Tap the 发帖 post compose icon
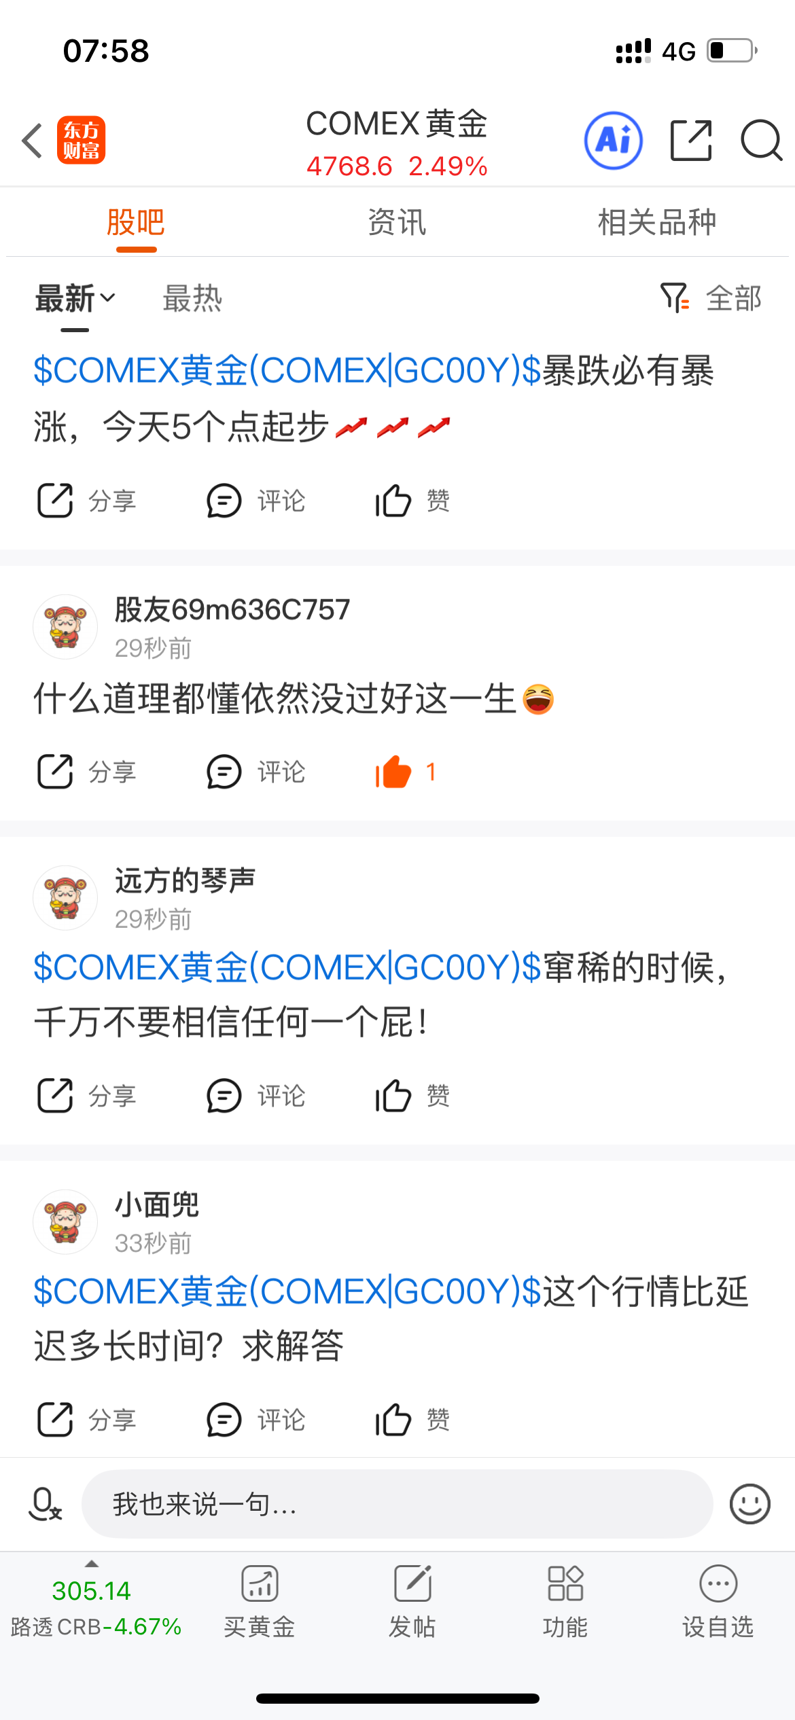The image size is (795, 1720). 412,1584
